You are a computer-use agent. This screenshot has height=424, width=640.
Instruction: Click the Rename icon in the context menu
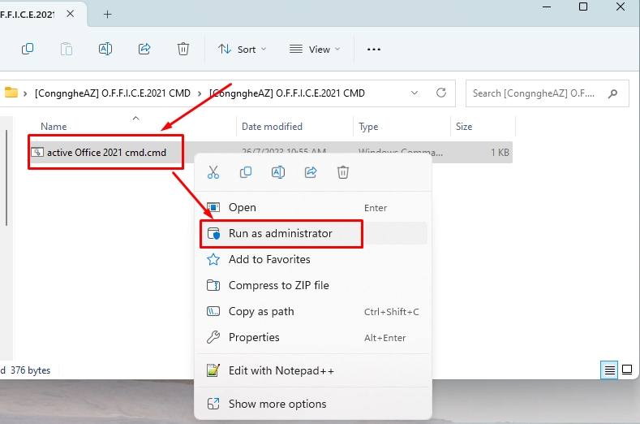(x=278, y=172)
